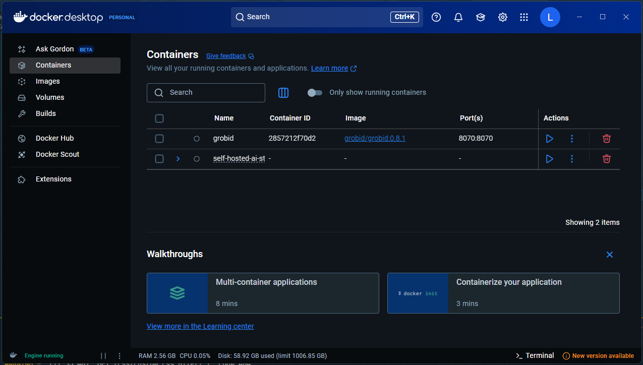
Task: Open the grobid container name
Action: tap(223, 138)
